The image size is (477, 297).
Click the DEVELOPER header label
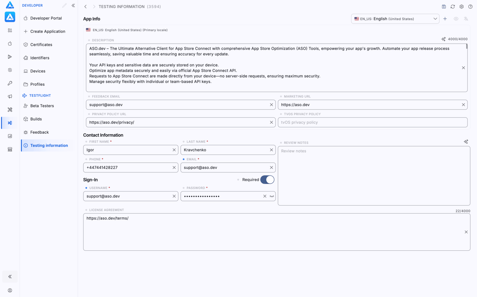(32, 6)
